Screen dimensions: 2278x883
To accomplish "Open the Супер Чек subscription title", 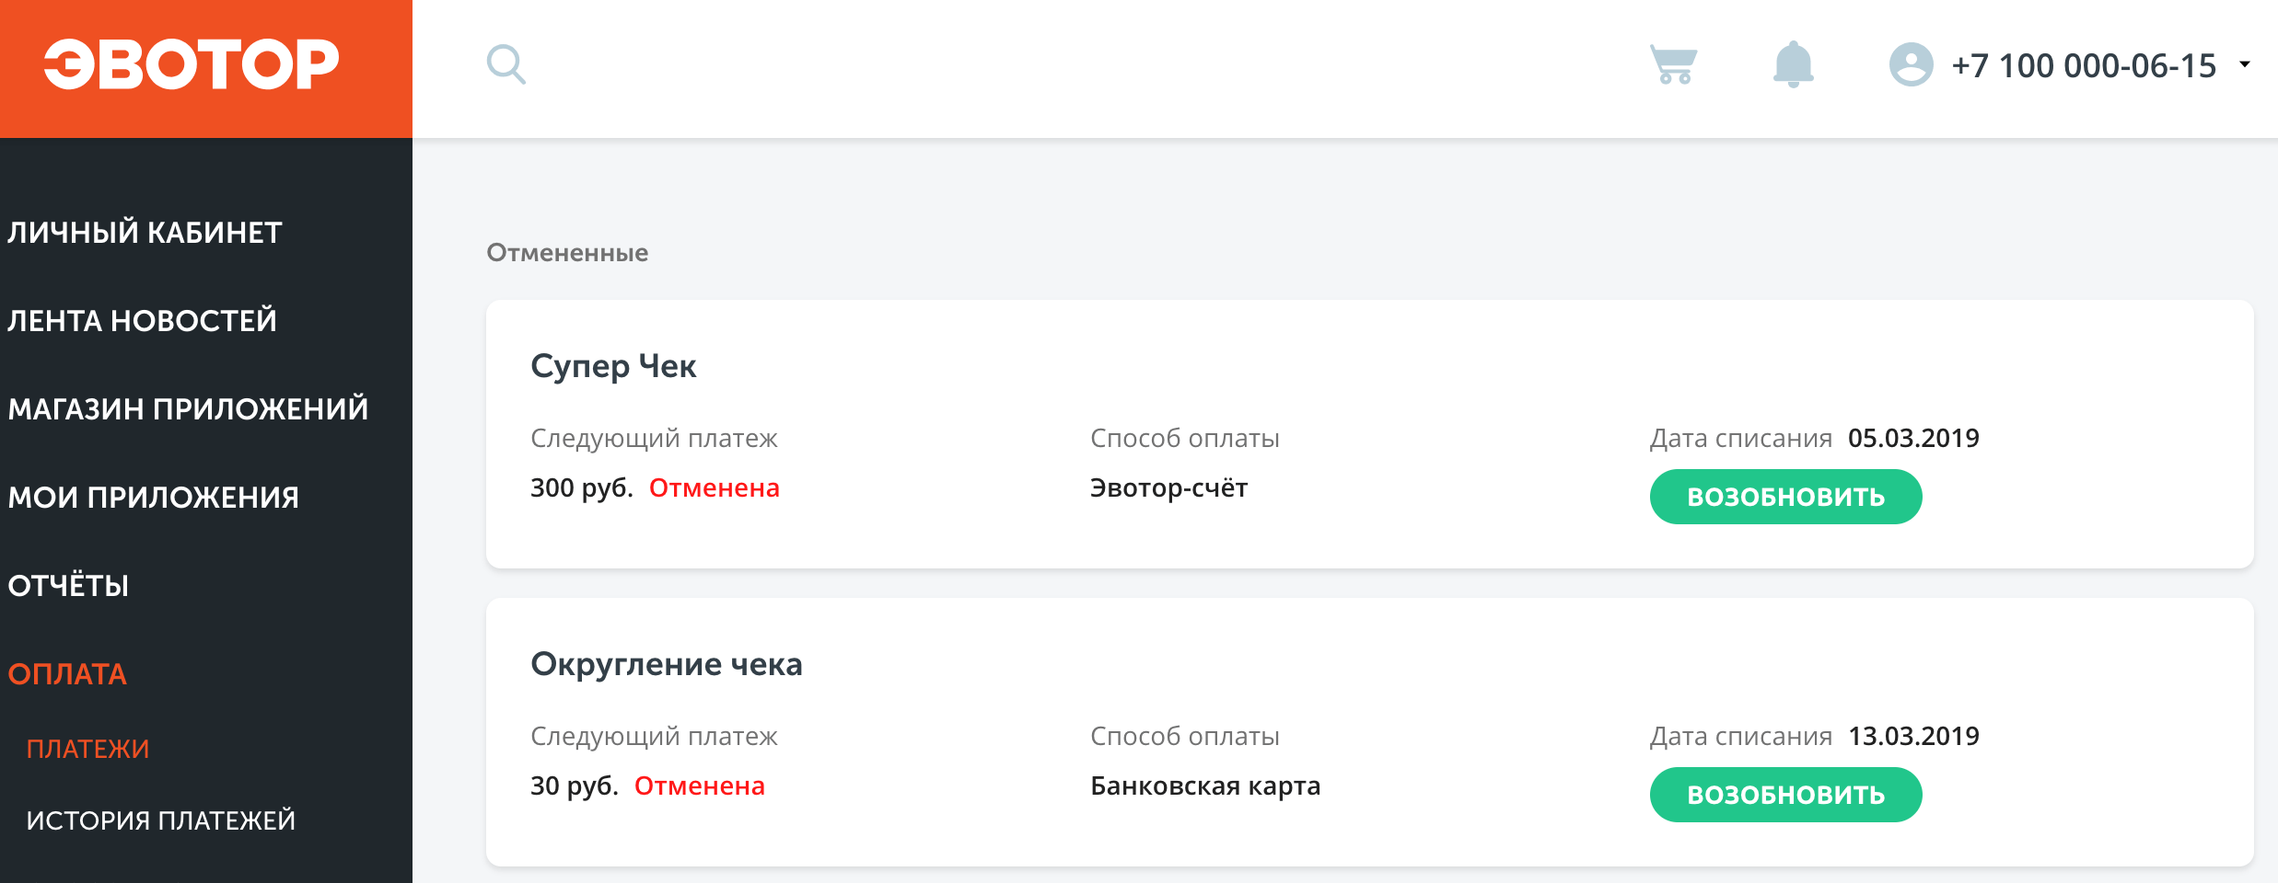I will (613, 366).
